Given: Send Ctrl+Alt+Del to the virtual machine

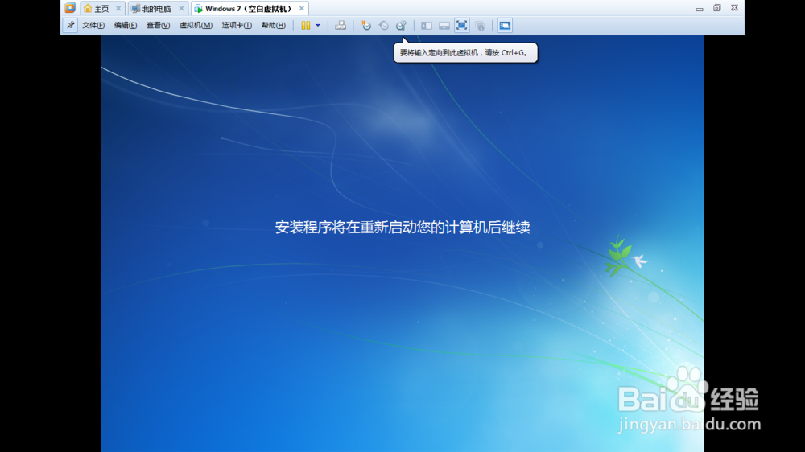Looking at the screenshot, I should pos(341,25).
